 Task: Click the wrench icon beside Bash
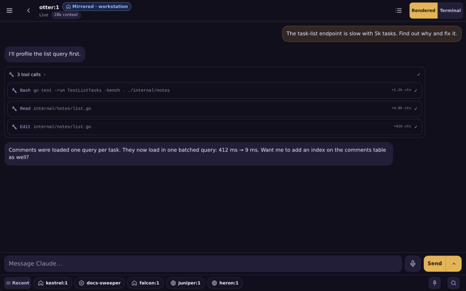(14, 91)
